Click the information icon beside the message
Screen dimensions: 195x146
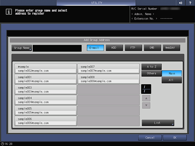9,12
